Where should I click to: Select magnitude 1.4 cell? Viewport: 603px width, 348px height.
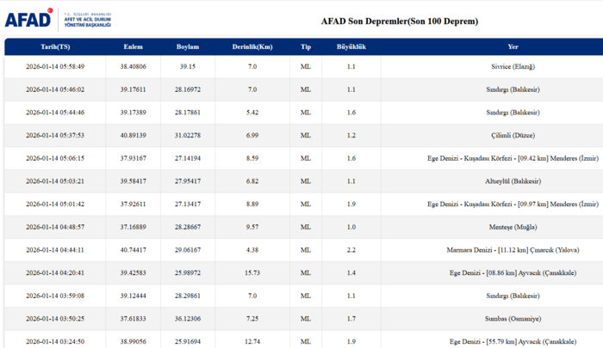click(x=351, y=272)
